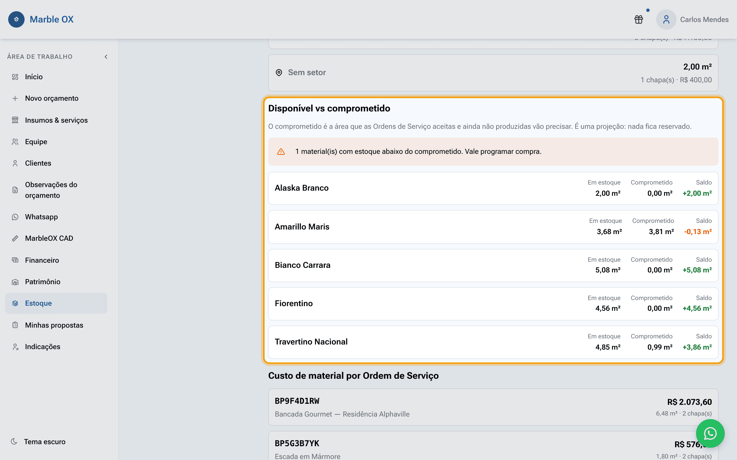
Task: Click the stock-below-committed warning message text
Action: click(x=418, y=152)
